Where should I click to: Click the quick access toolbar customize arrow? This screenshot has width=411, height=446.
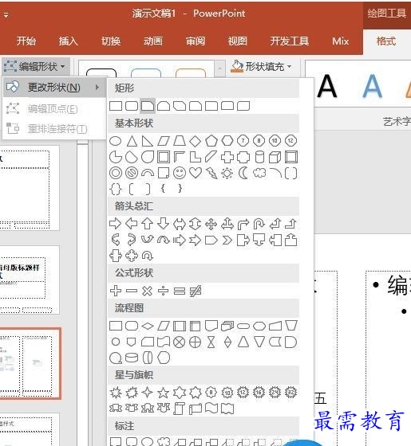click(x=6, y=15)
